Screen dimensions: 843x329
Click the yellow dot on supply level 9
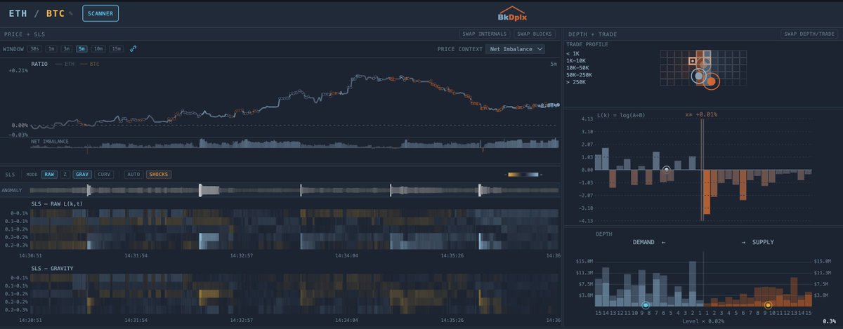769,305
